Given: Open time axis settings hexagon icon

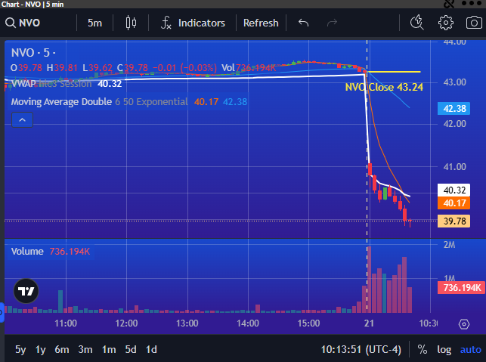Looking at the screenshot, I should [464, 324].
